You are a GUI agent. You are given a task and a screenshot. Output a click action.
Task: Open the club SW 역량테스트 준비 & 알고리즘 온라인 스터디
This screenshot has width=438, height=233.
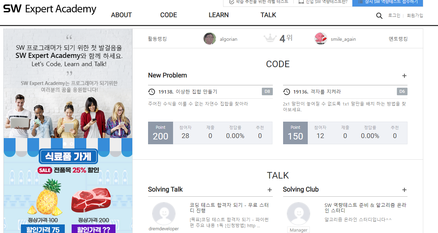pos(365,208)
